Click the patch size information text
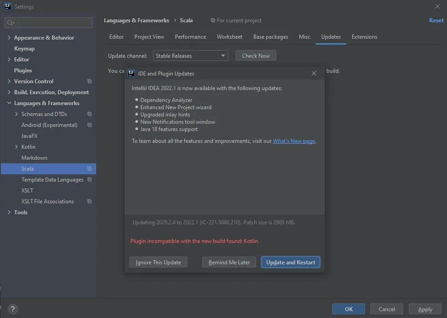 pyautogui.click(x=214, y=222)
